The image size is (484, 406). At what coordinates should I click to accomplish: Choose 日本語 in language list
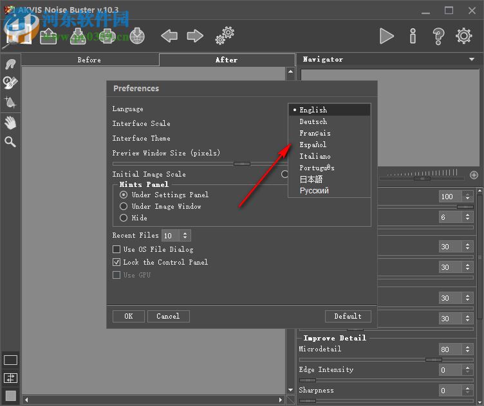(330, 179)
